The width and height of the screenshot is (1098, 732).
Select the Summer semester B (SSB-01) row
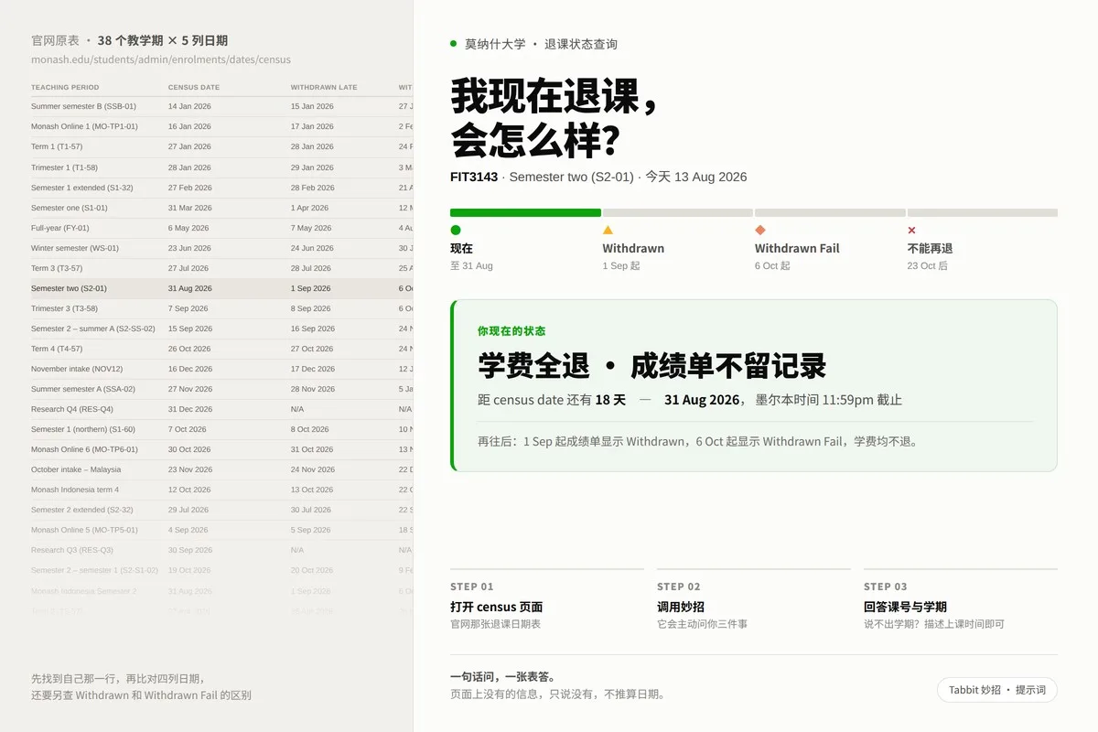(222, 106)
